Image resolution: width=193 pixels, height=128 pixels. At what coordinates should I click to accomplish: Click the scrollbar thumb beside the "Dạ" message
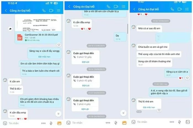click(128, 29)
